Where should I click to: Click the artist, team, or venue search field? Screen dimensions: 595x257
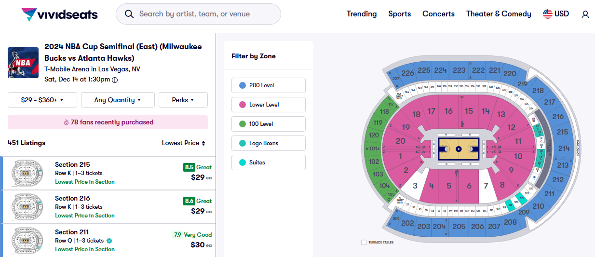click(203, 14)
